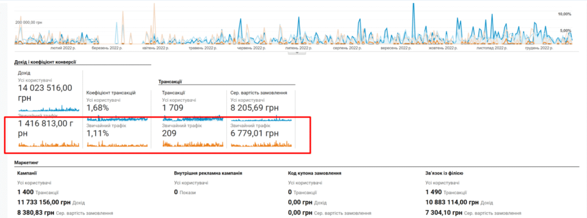587x218 pixels.
Task: Click the 8 205,69 грн average order value
Action: click(x=255, y=108)
